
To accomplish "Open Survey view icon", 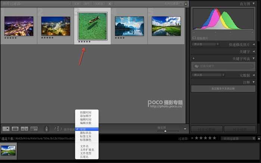I will [34, 129].
